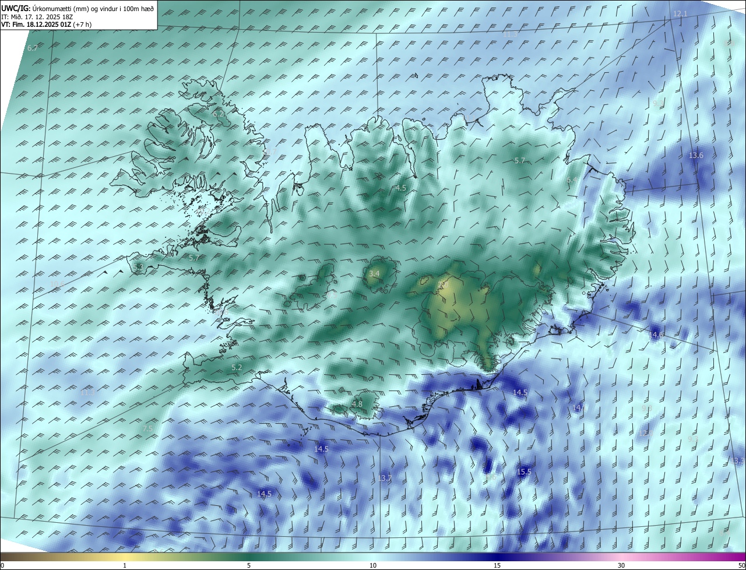This screenshot has height=570, width=746.
Task: Click the colour scale tick label '30'
Action: 621,566
